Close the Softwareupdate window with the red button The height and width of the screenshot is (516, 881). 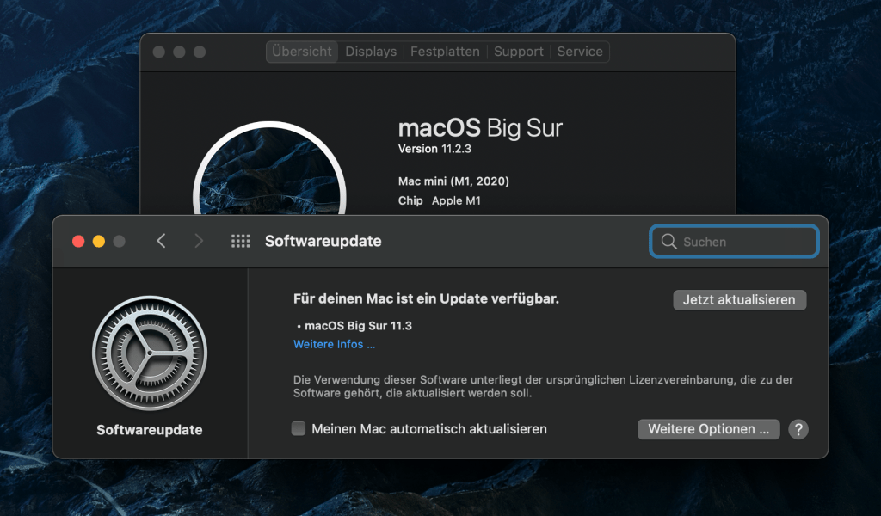click(78, 242)
